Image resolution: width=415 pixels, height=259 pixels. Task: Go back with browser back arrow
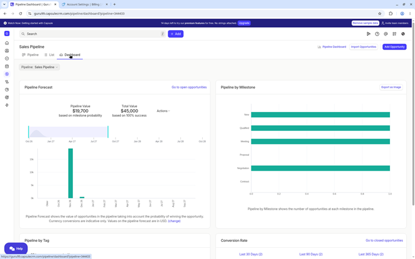pyautogui.click(x=5, y=14)
